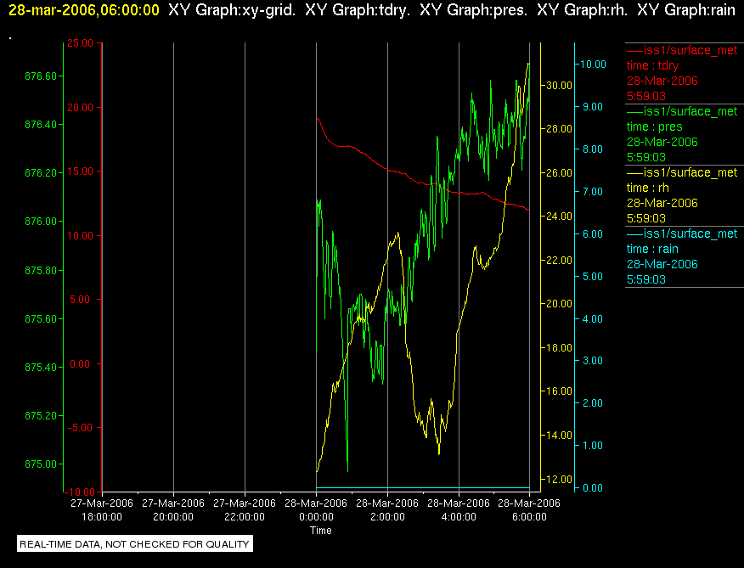The image size is (744, 568).
Task: Click the cyan rain axis label 5.00
Action: (x=593, y=276)
